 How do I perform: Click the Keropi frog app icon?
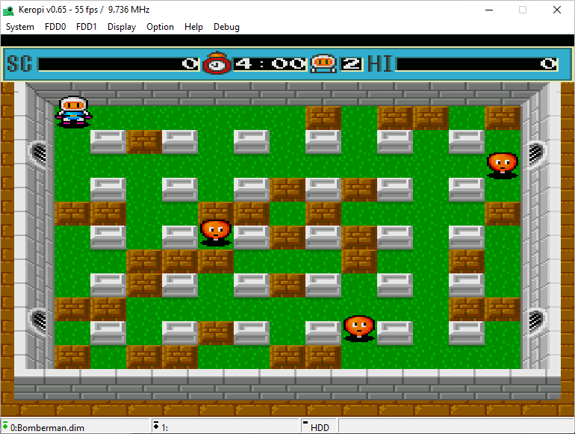pyautogui.click(x=8, y=10)
